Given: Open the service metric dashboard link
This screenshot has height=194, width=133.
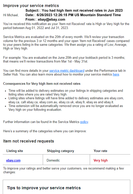Looking at the screenshot, I should tap(67, 71).
